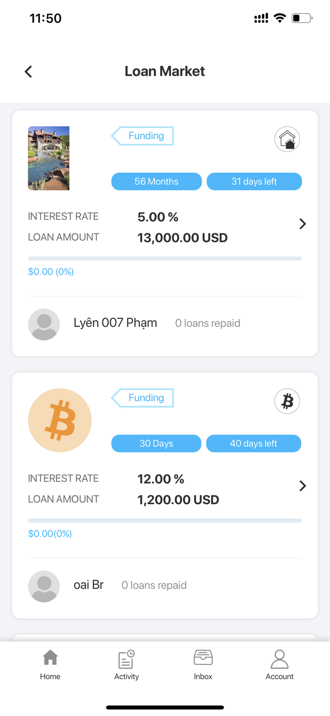Open the Inbox
Image resolution: width=330 pixels, height=716 pixels.
[203, 663]
